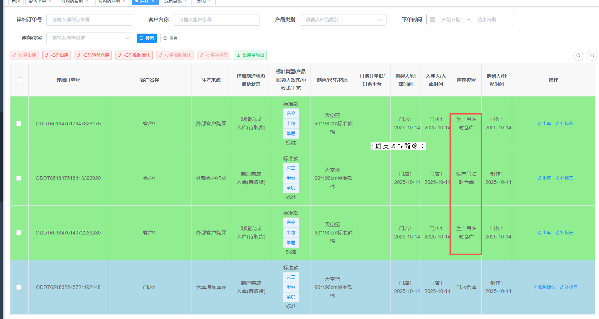Click the circular refresh icon above table

[592, 55]
